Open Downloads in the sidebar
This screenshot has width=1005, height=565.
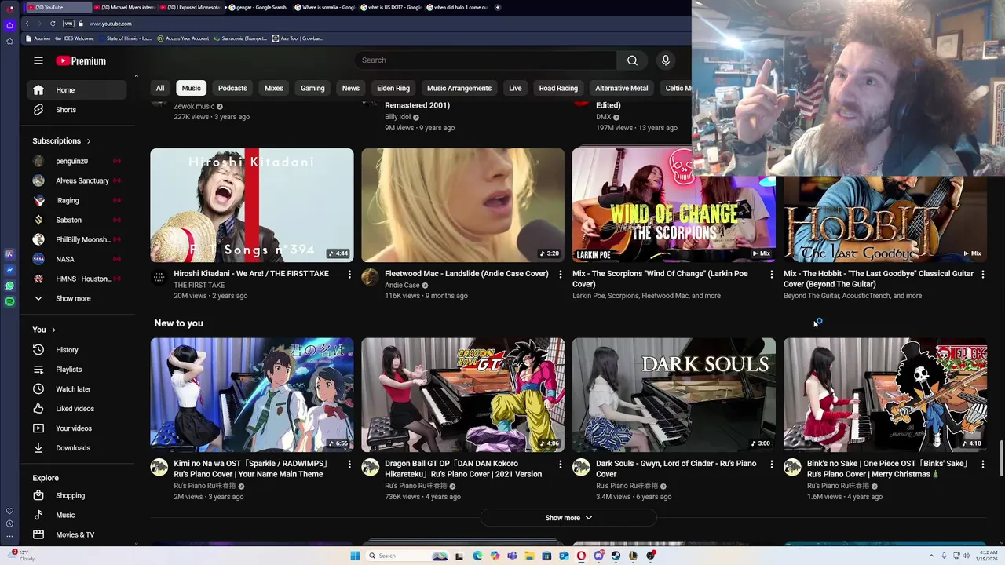pos(76,448)
